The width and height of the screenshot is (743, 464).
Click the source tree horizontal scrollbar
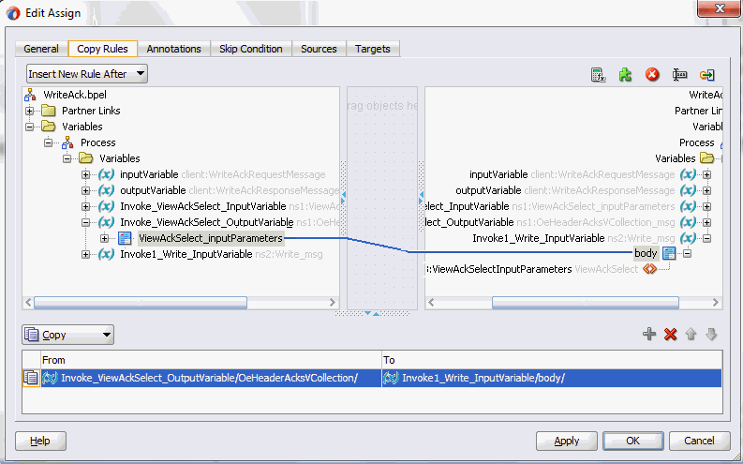141,303
